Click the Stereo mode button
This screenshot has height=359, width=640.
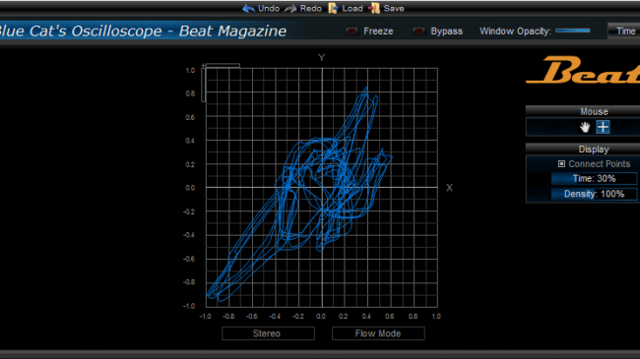tap(268, 333)
